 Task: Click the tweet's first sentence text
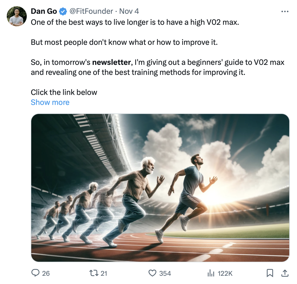pyautogui.click(x=135, y=22)
